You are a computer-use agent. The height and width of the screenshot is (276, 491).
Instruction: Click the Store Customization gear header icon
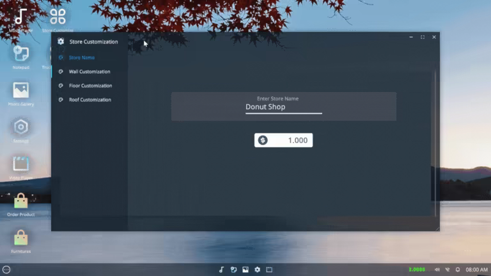tap(61, 42)
